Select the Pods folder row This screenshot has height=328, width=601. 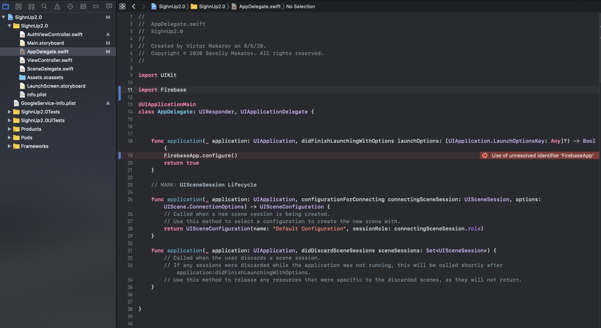pos(58,138)
